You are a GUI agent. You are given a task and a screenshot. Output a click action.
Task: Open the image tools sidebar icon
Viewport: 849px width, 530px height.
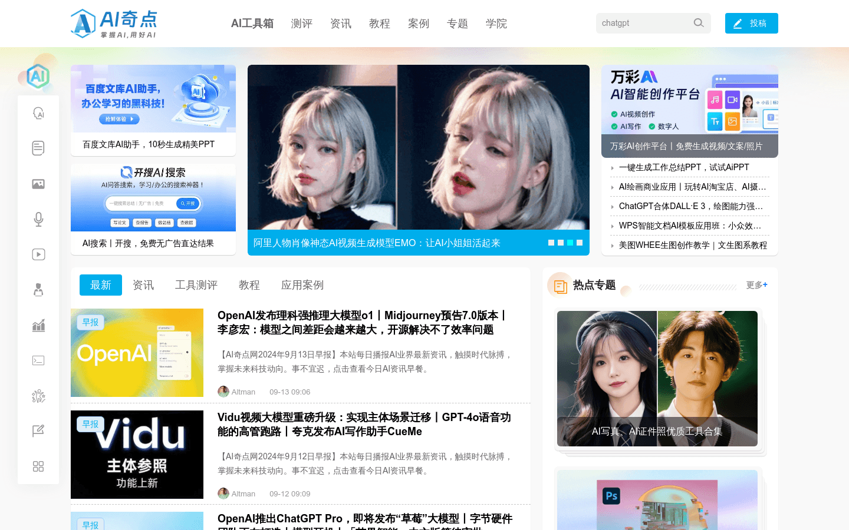[x=38, y=184]
